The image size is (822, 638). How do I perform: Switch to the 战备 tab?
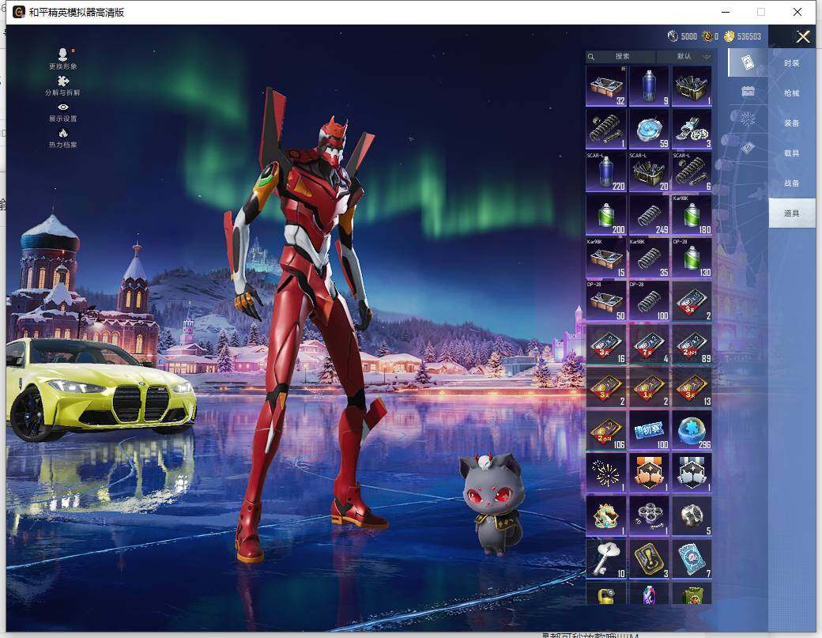(792, 183)
